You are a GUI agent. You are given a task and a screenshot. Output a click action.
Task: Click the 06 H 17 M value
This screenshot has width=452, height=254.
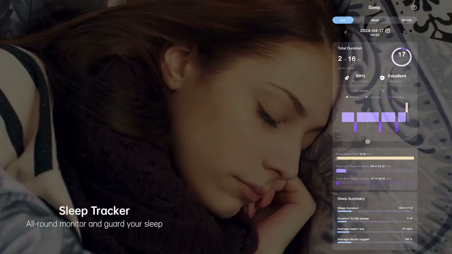406,208
